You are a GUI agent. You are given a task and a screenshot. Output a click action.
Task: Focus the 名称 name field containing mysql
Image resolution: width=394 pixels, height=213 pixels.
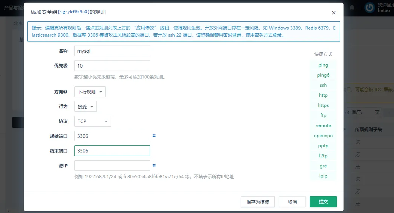(112, 51)
